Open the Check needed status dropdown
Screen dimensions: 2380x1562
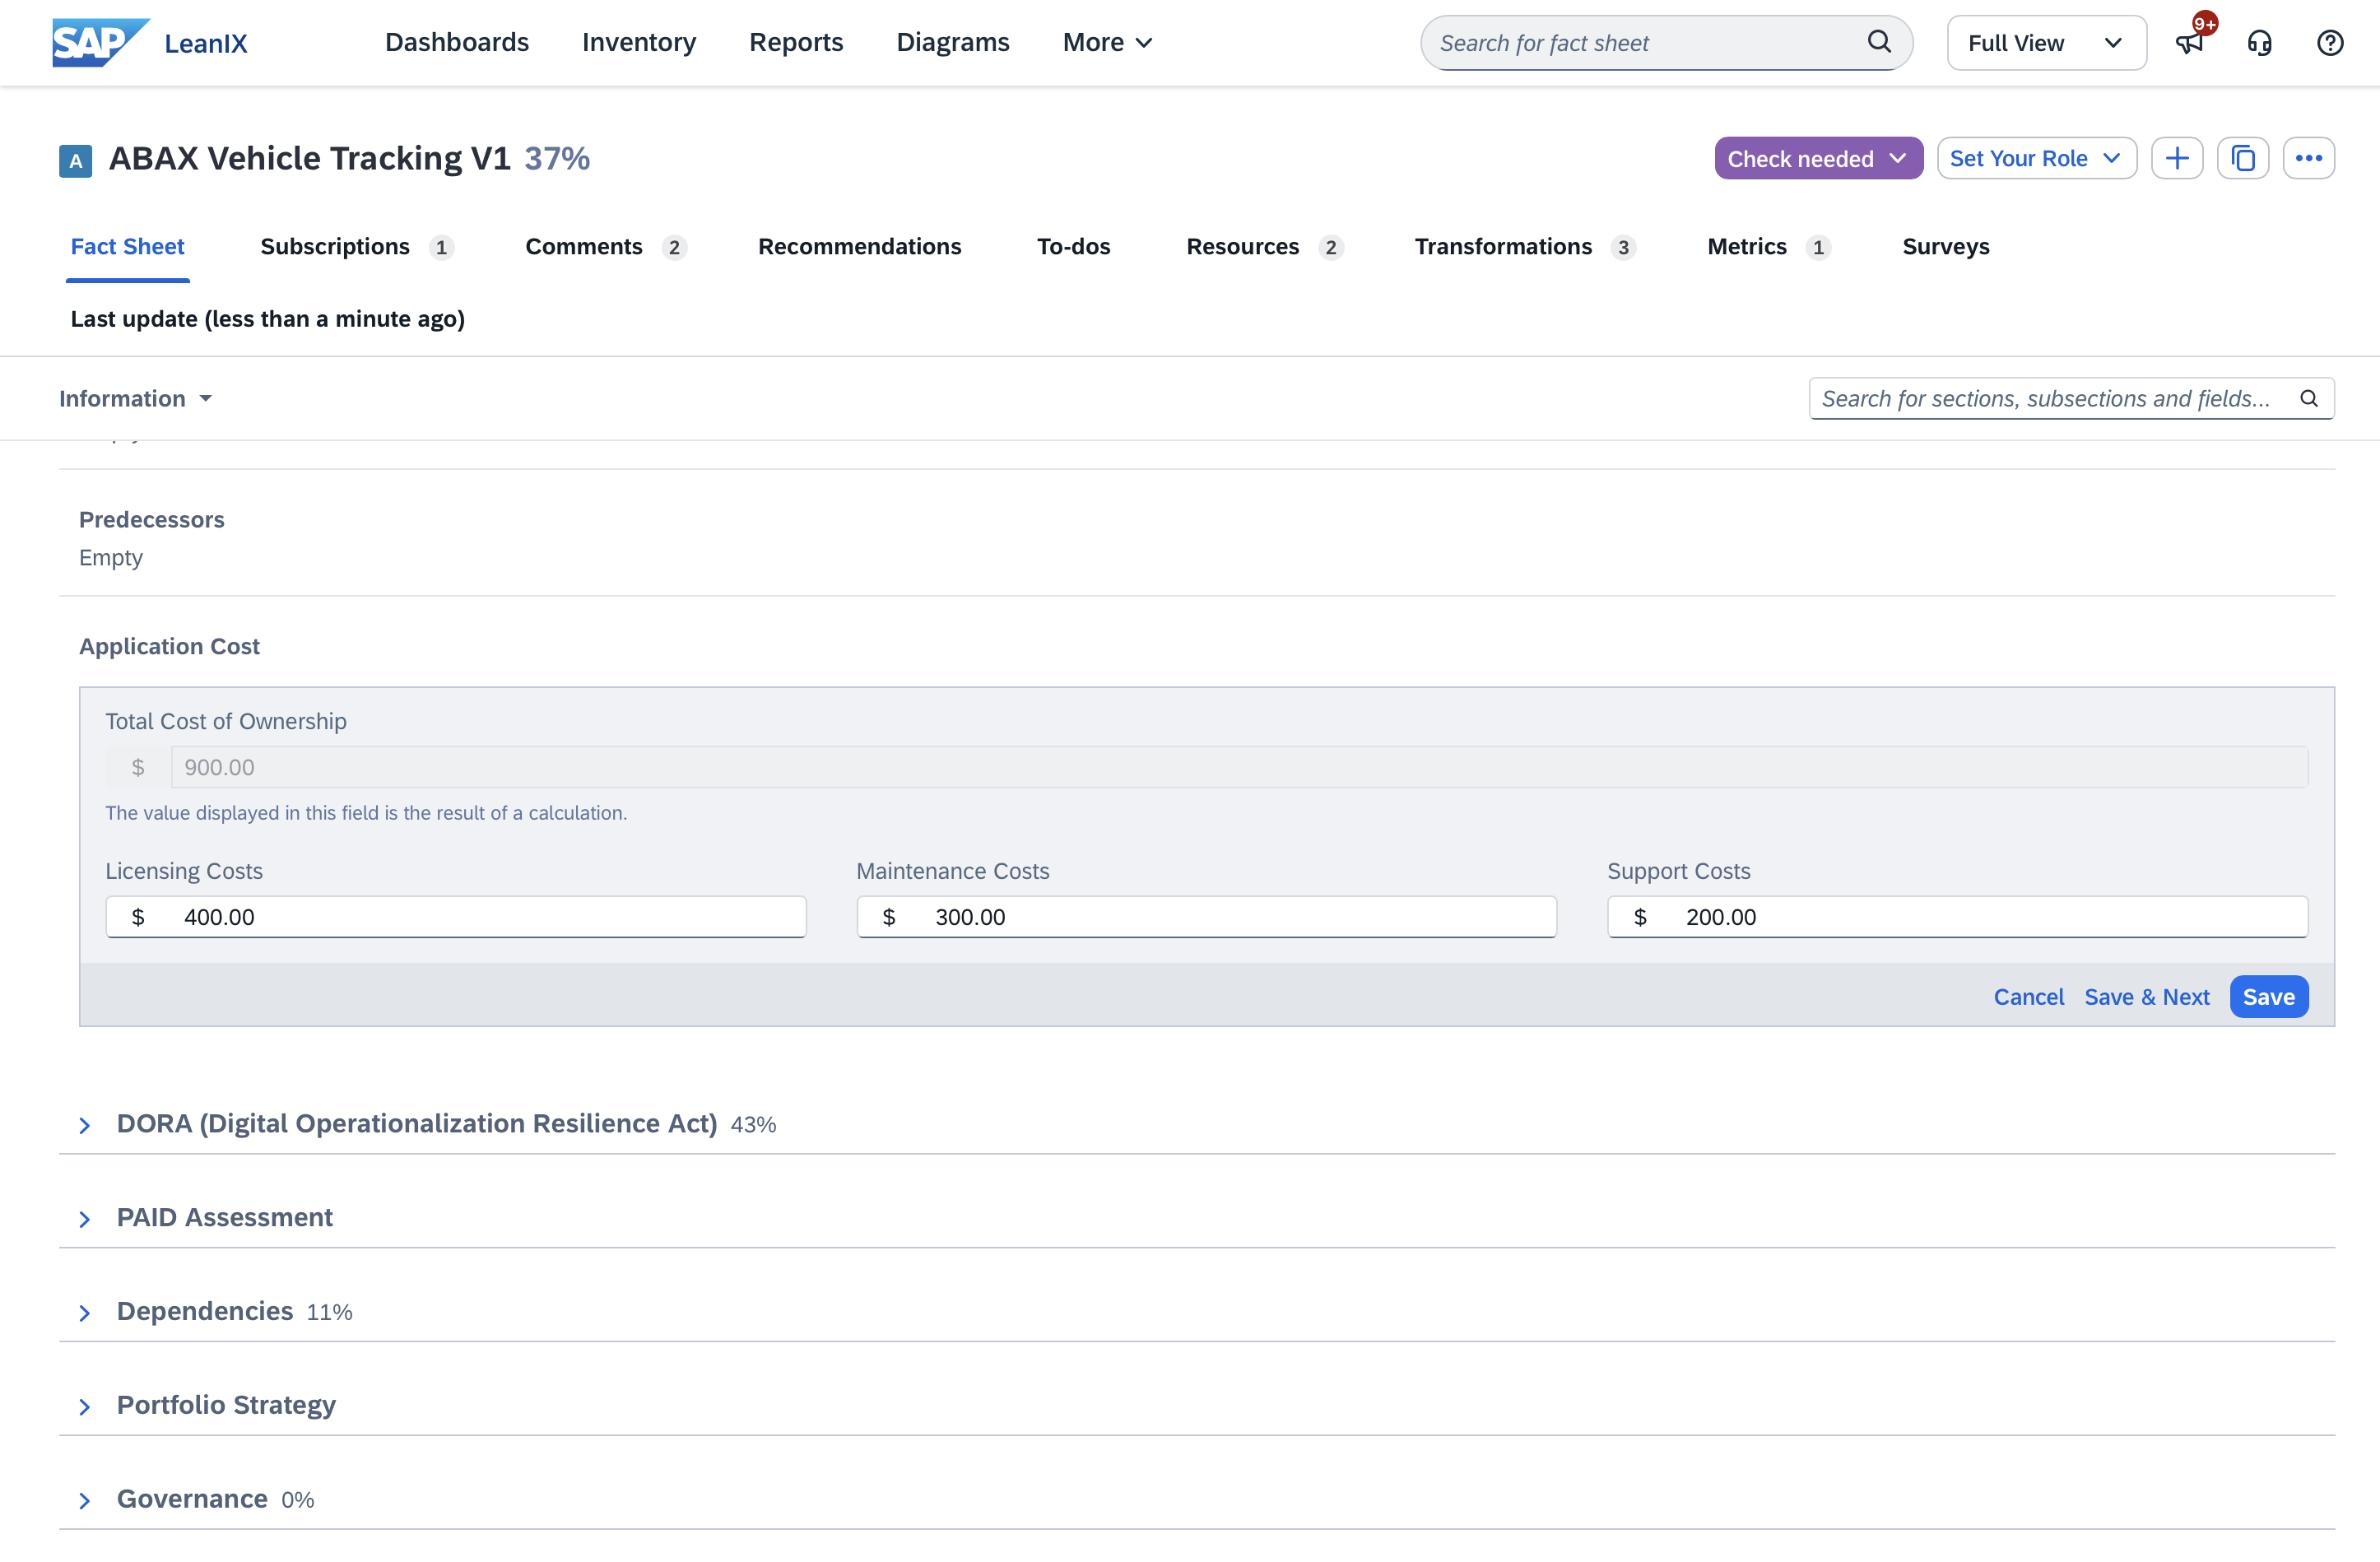(x=1819, y=158)
